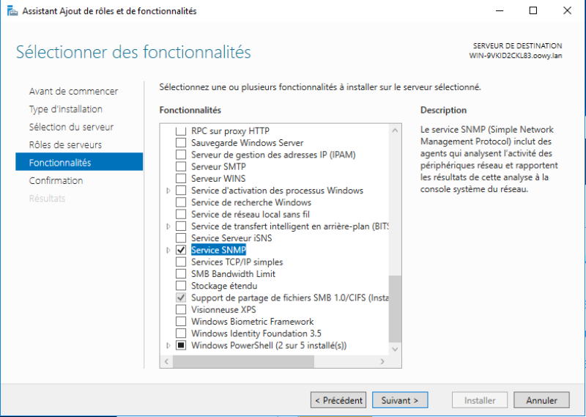Toggle the Windows PowerShell checkbox
The width and height of the screenshot is (586, 417).
pos(181,345)
